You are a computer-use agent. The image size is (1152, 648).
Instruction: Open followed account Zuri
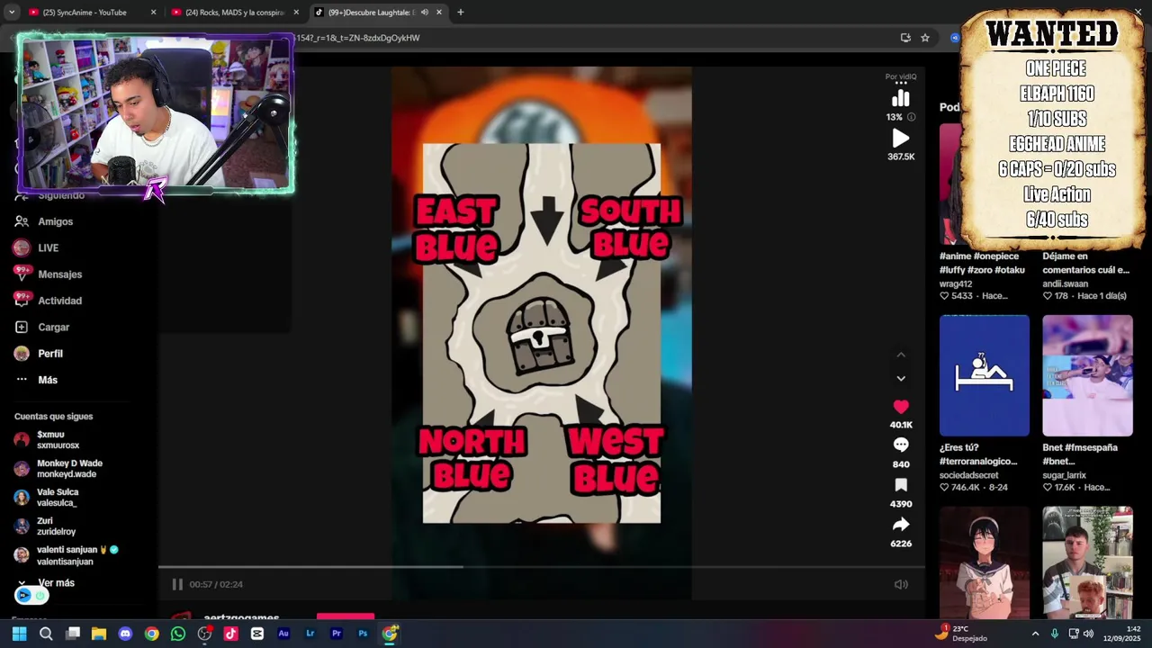pyautogui.click(x=56, y=526)
